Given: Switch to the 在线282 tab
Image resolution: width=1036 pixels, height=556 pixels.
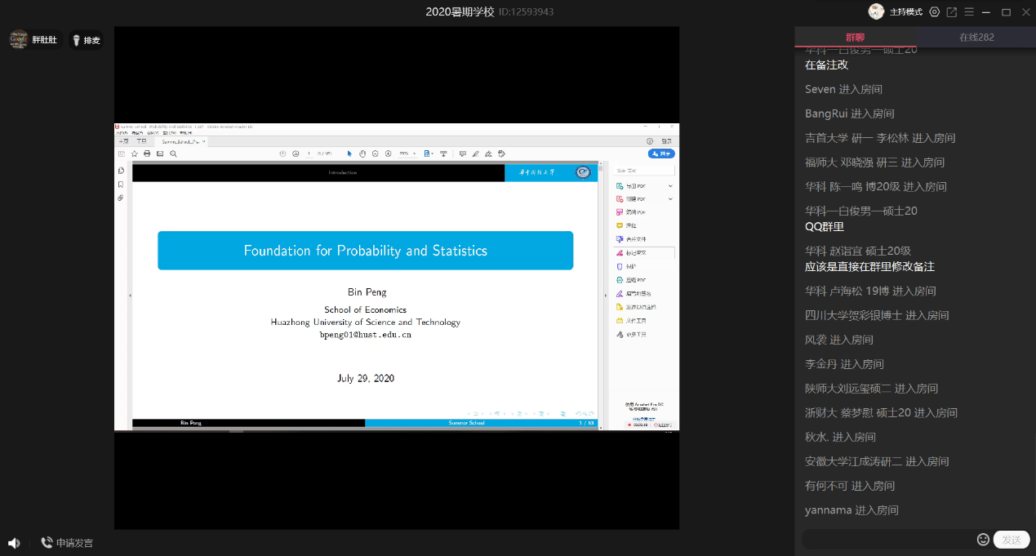Looking at the screenshot, I should (976, 38).
